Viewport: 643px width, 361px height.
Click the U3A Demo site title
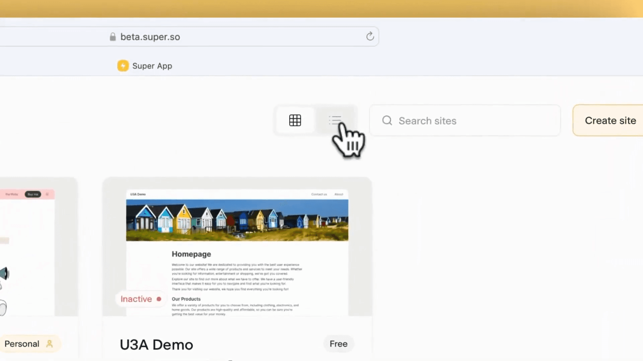pos(156,345)
